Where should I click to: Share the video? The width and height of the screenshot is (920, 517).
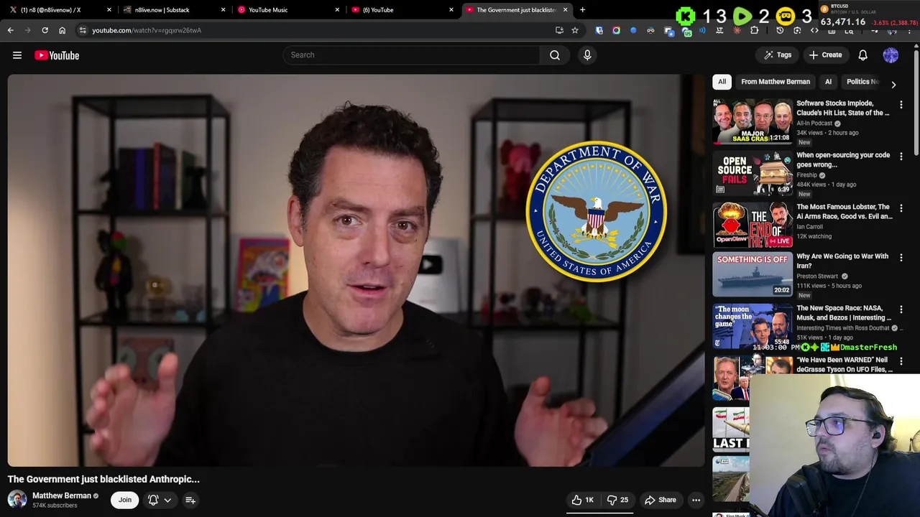660,500
